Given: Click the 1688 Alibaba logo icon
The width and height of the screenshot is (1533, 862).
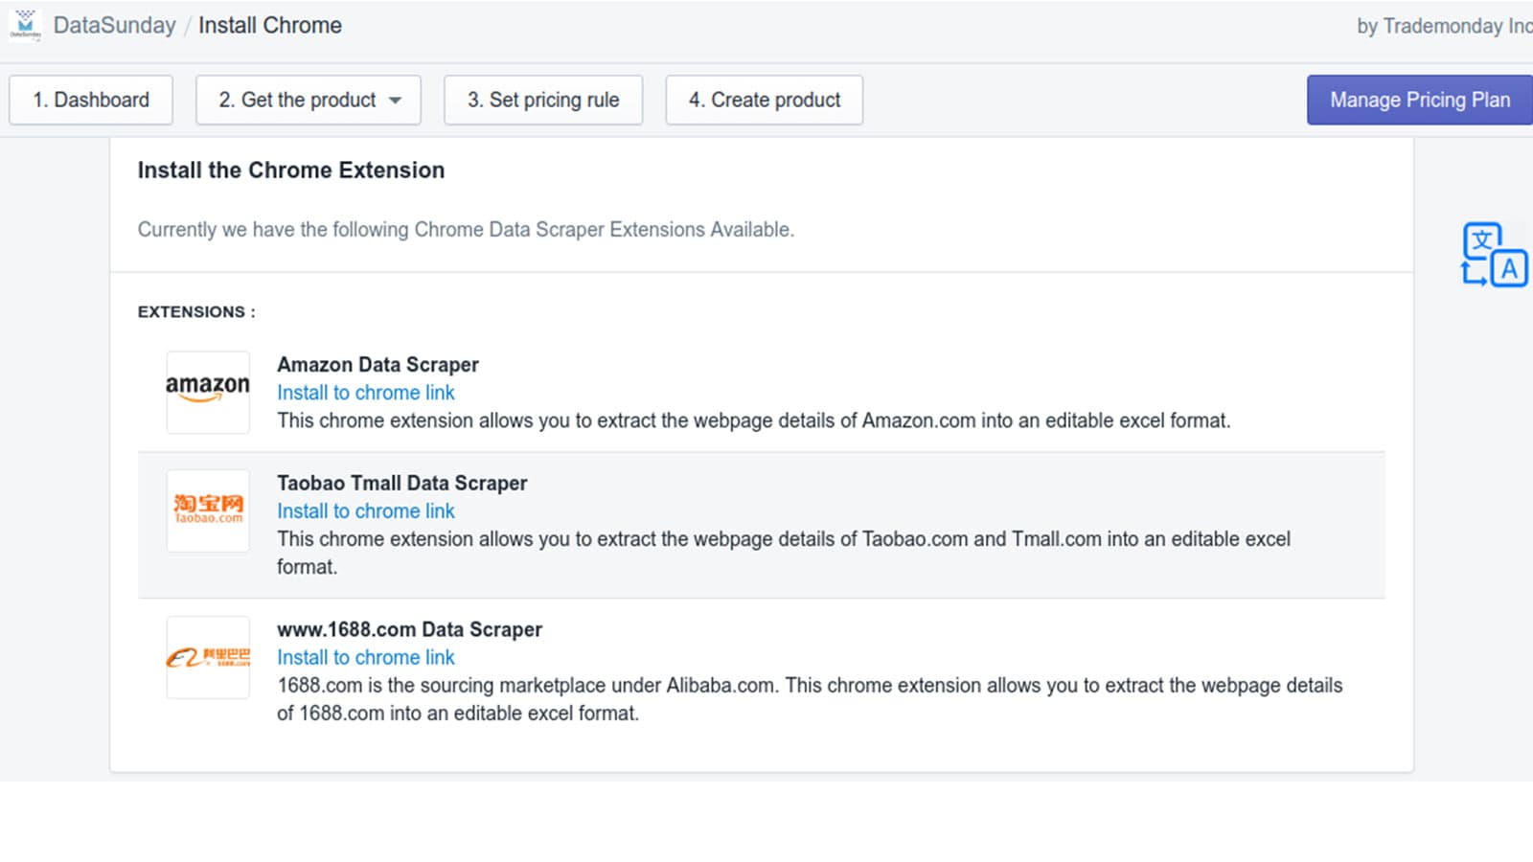Looking at the screenshot, I should click(207, 657).
